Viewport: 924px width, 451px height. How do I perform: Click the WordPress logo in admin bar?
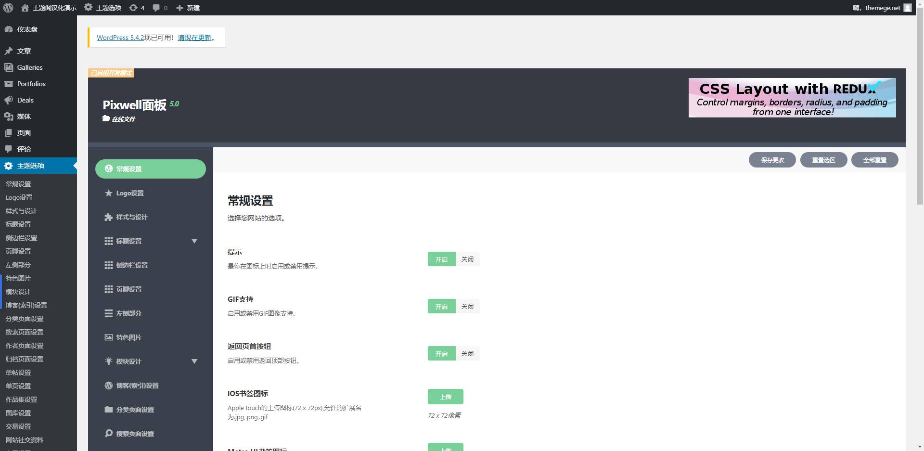(8, 8)
